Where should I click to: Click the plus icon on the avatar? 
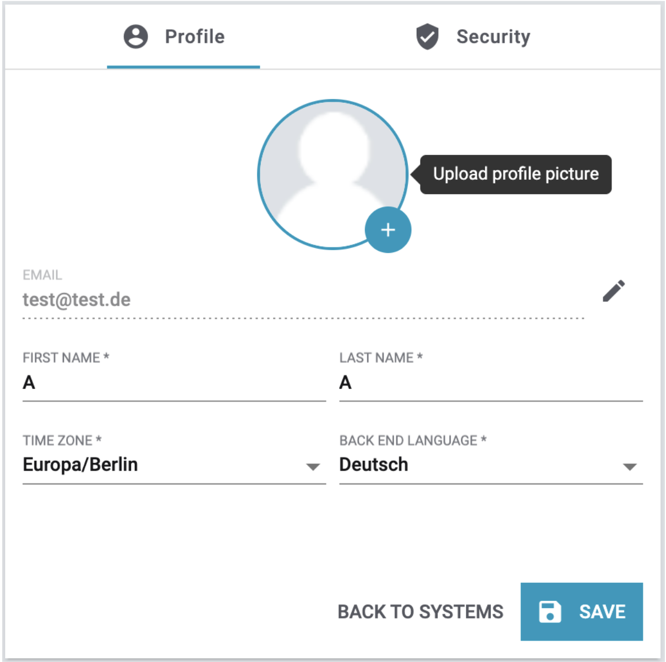coord(388,230)
